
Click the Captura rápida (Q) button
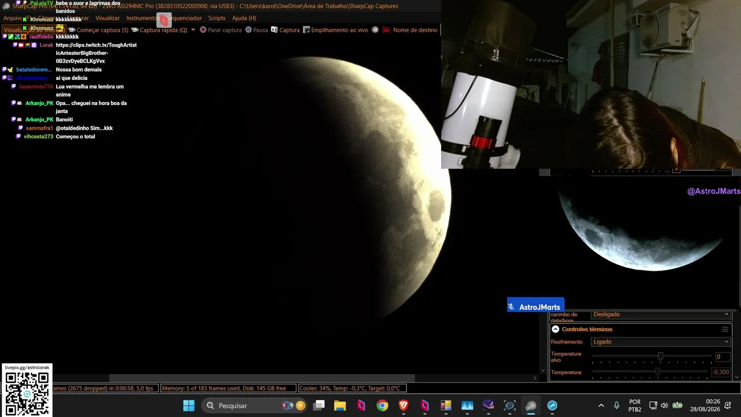pos(159,30)
